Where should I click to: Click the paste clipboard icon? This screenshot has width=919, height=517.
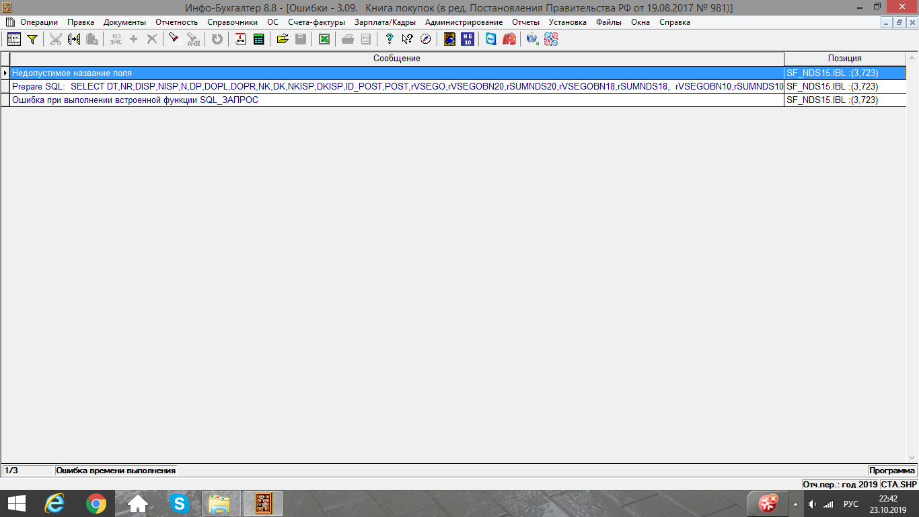[92, 39]
